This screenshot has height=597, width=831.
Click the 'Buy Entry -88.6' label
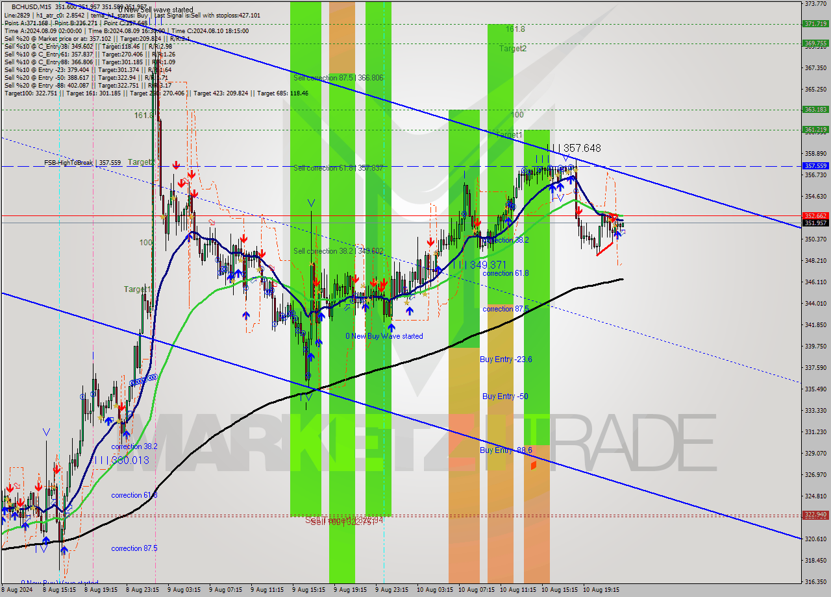click(x=506, y=450)
